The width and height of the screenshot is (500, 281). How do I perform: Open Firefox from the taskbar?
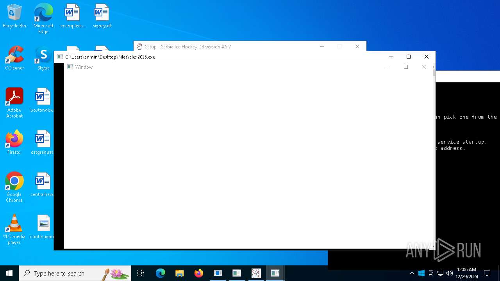(199, 273)
